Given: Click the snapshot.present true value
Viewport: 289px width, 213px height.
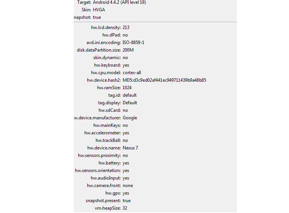Looking at the screenshot, I should (x=126, y=201).
